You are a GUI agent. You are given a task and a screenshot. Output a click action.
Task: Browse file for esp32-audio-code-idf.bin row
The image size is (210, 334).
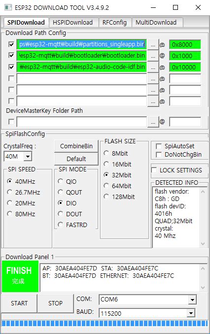tap(153, 67)
